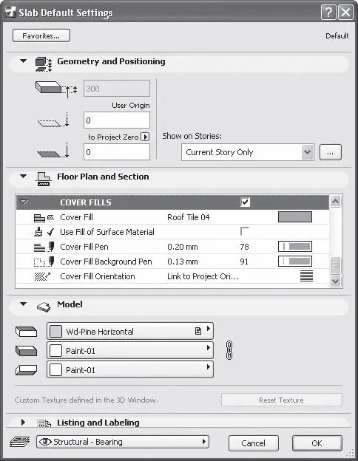Click the bottom surface material slab icon

click(26, 370)
